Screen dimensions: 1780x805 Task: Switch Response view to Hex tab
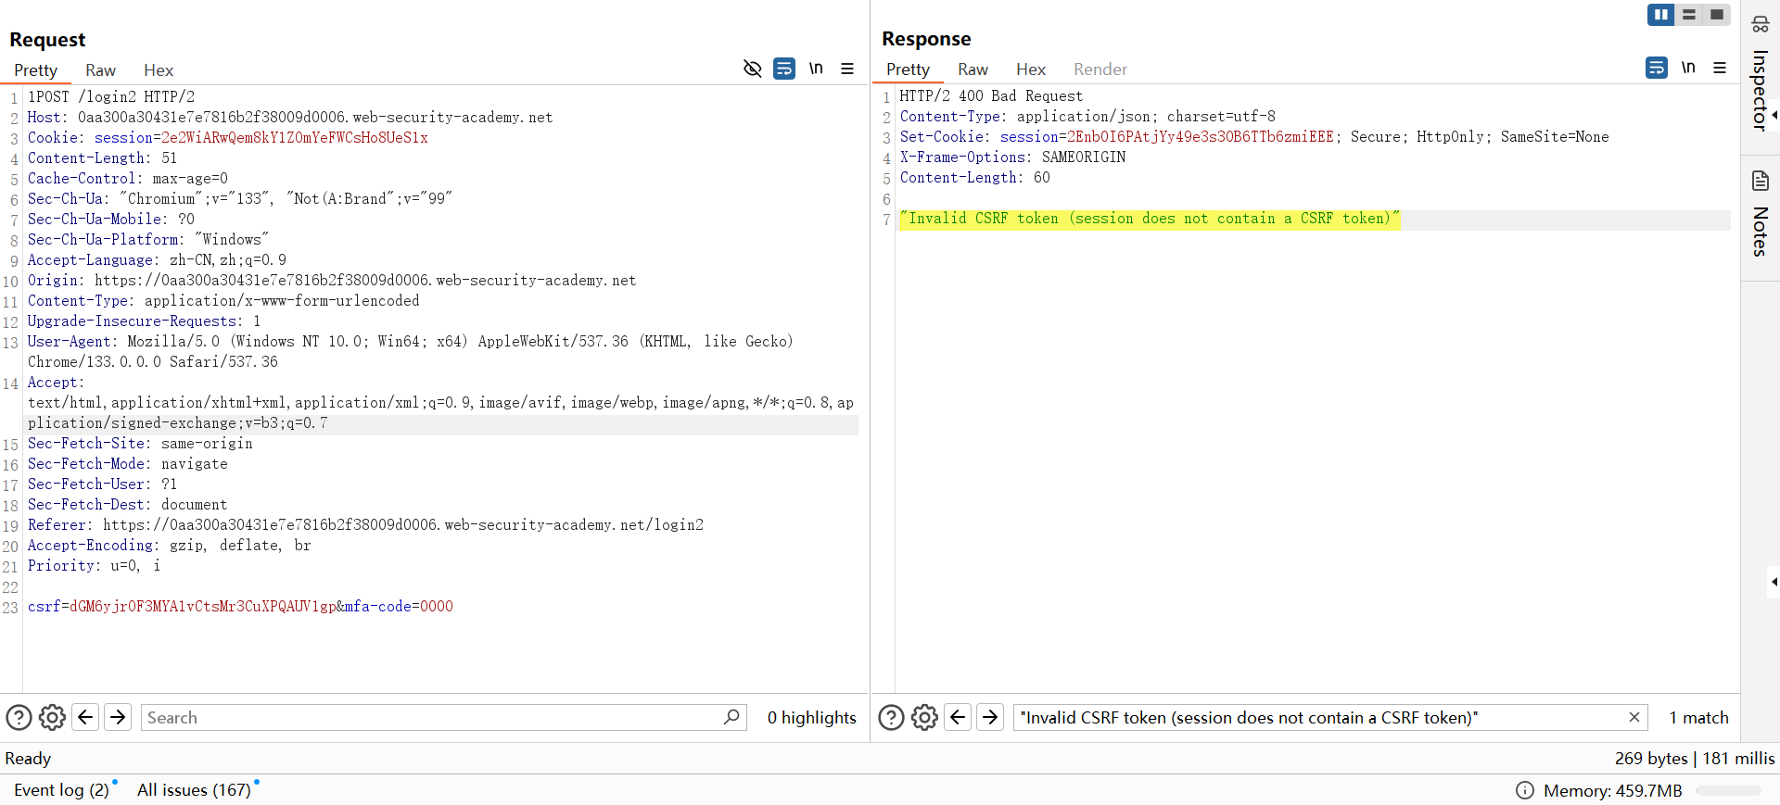pyautogui.click(x=1030, y=69)
